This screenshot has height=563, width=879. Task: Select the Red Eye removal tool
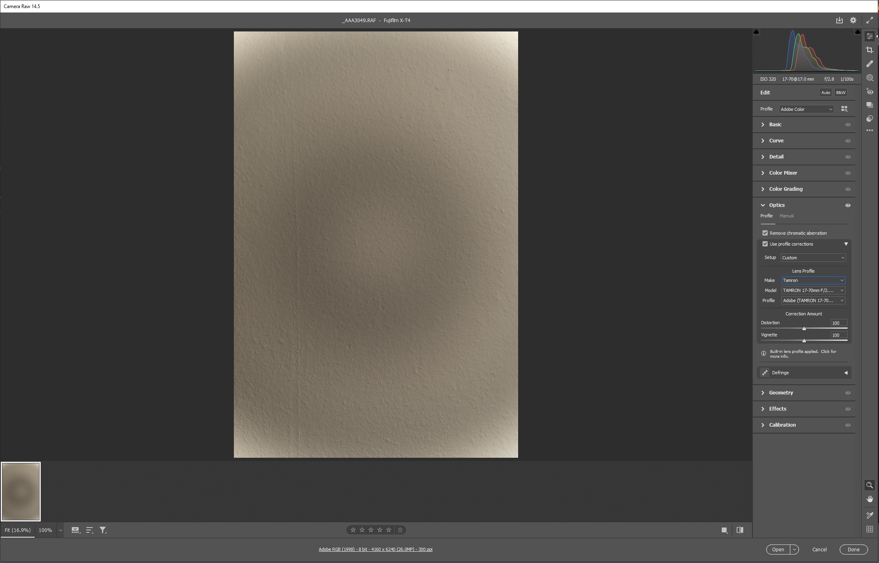(x=870, y=92)
